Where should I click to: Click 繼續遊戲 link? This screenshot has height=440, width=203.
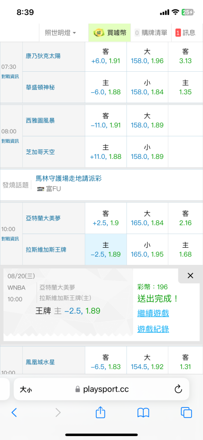(x=153, y=313)
